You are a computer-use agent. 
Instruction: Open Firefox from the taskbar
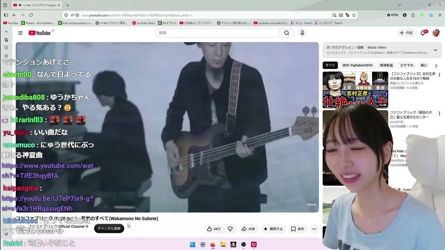(213, 244)
